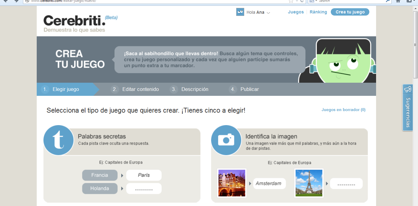This screenshot has height=206, width=418.
Task: Open Juegos en borrador (0)
Action: click(343, 110)
